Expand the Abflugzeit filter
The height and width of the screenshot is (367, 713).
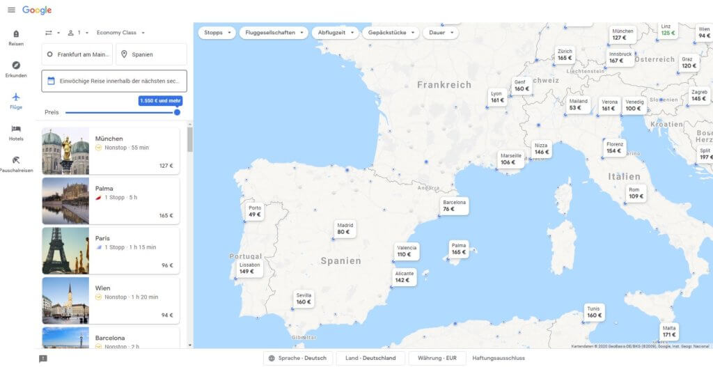tap(336, 33)
